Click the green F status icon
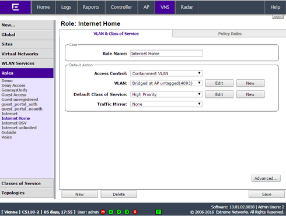Viewport: 286px width, 216px height. click(158, 212)
